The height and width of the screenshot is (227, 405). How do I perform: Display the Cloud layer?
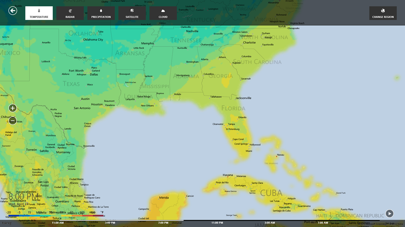pyautogui.click(x=163, y=13)
